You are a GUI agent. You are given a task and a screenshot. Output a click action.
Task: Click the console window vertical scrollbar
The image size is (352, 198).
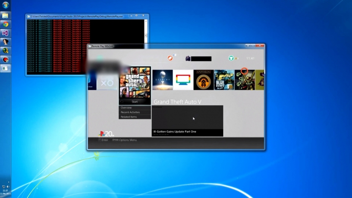(146, 31)
